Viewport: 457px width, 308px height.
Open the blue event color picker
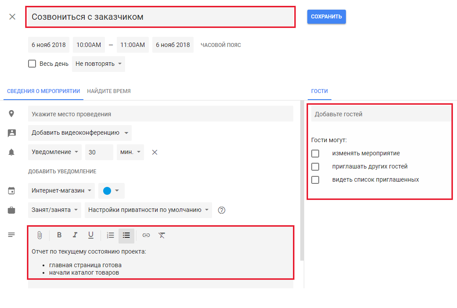pyautogui.click(x=112, y=191)
